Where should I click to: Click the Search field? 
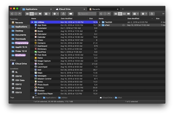pyautogui.click(x=87, y=14)
